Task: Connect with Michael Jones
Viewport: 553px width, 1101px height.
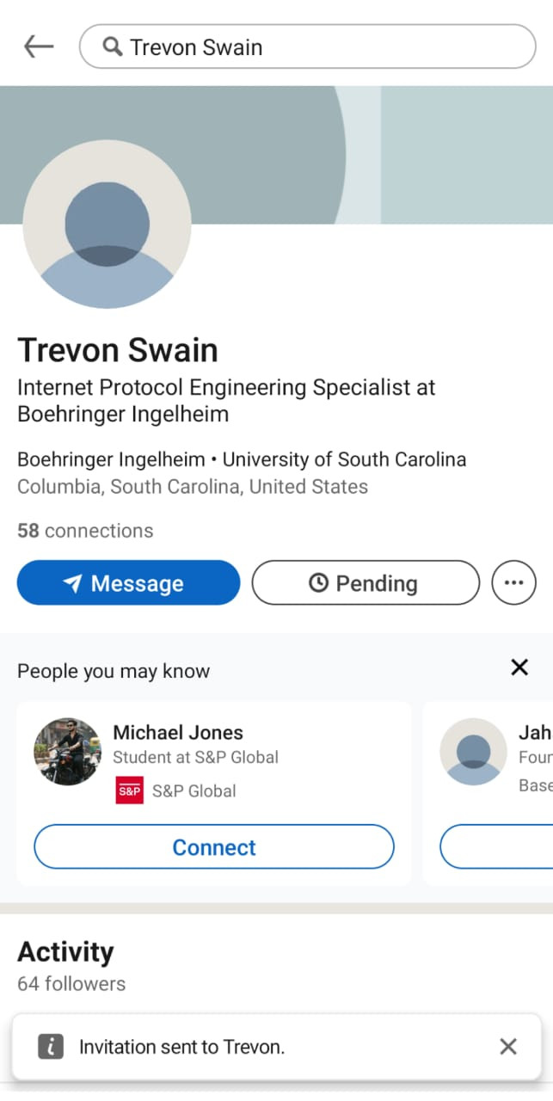Action: click(214, 847)
